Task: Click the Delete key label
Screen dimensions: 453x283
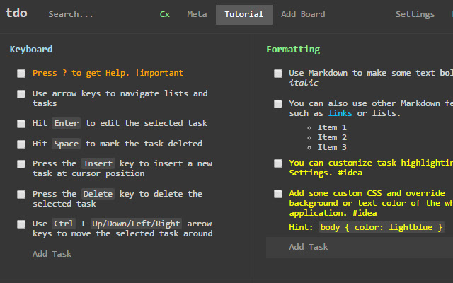Action: [x=98, y=194]
